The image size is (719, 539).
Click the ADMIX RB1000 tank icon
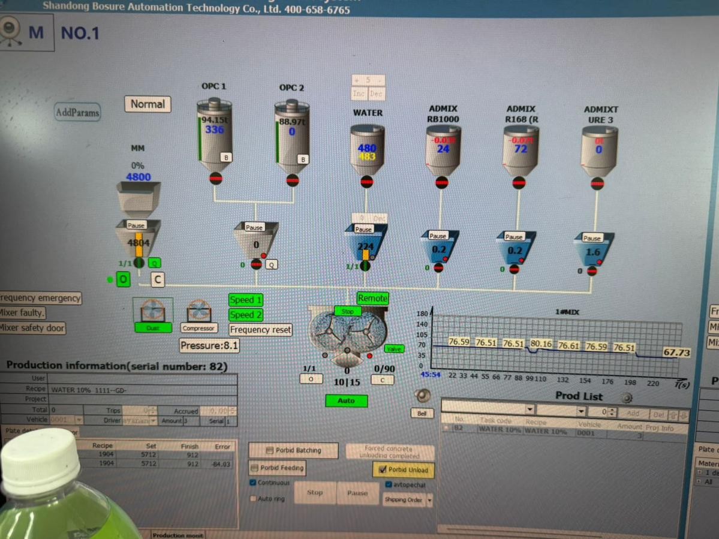coord(443,150)
